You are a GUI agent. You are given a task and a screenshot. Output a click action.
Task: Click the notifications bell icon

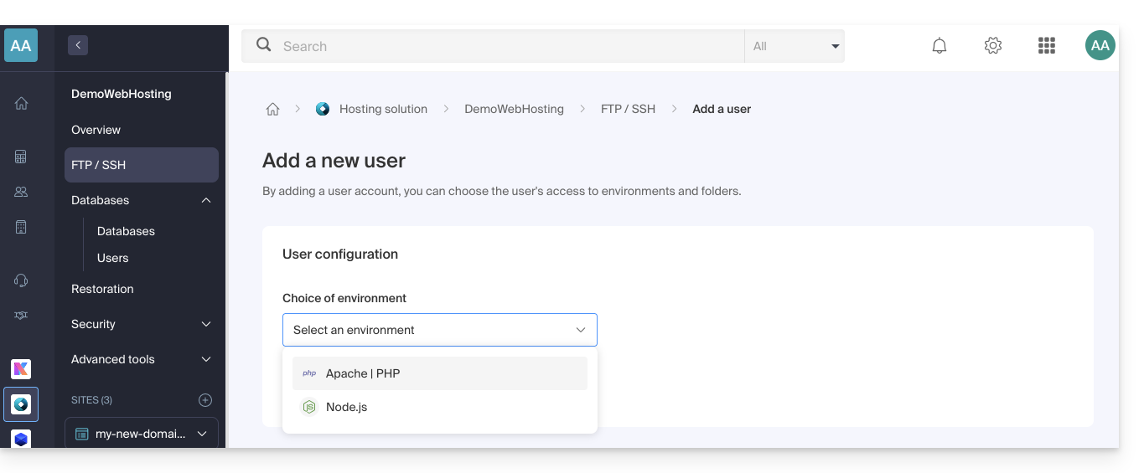940,46
